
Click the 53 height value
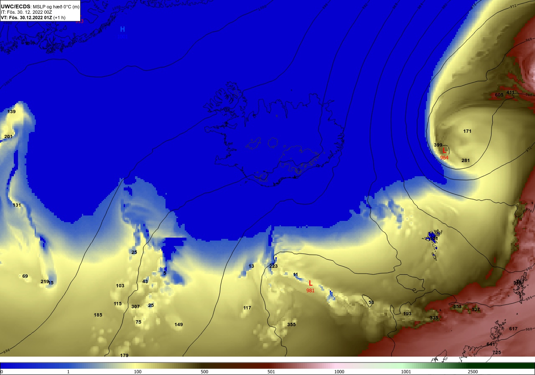pyautogui.click(x=371, y=303)
